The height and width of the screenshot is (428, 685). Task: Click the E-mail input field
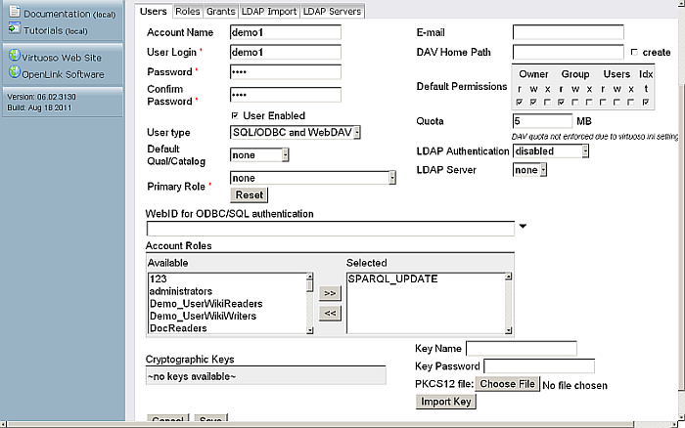pyautogui.click(x=568, y=32)
